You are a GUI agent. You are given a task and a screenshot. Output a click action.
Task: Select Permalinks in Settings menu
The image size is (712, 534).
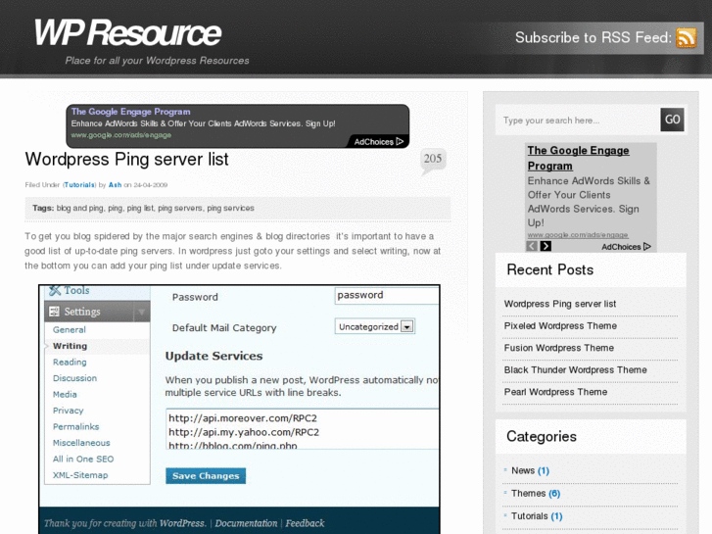click(x=75, y=427)
